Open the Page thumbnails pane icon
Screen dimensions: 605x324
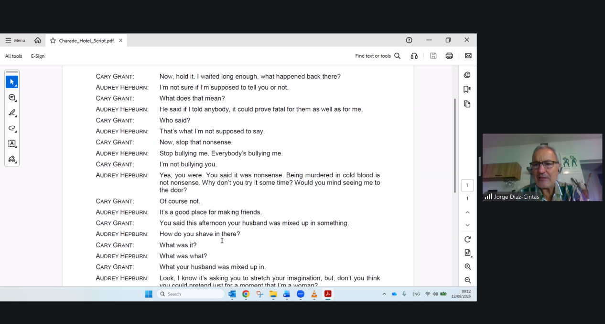click(x=467, y=104)
